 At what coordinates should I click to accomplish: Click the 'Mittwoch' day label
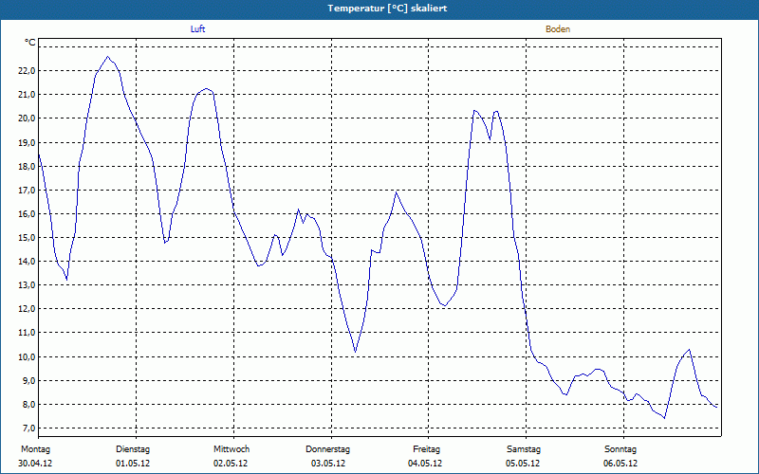click(x=231, y=449)
